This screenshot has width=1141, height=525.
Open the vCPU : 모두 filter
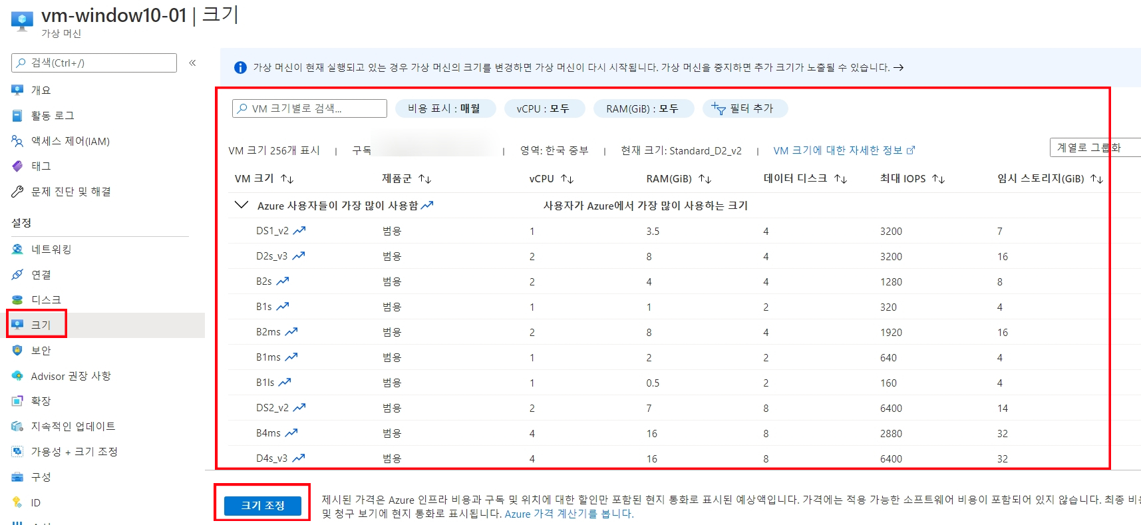[x=544, y=108]
